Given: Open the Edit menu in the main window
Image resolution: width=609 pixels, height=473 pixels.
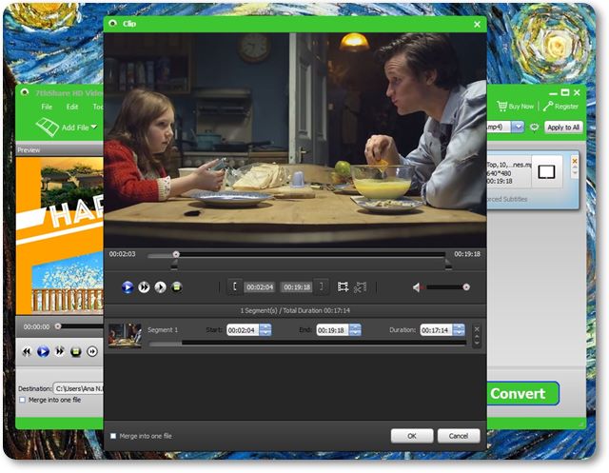Looking at the screenshot, I should click(72, 107).
